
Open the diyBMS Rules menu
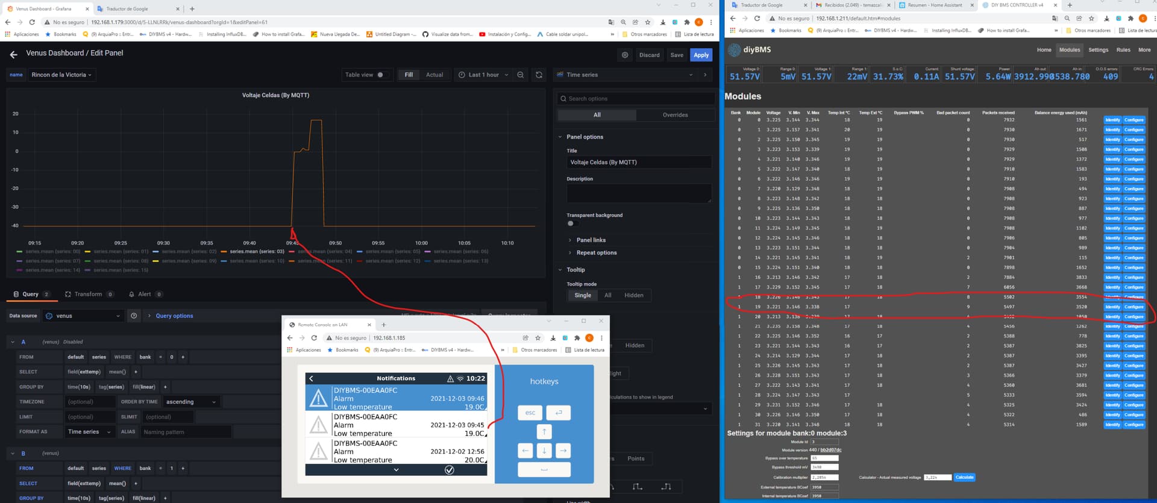click(1123, 50)
